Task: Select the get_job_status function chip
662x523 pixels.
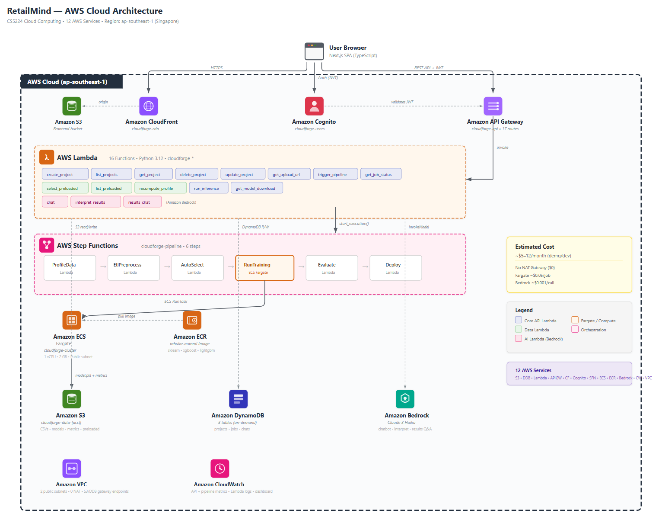Action: (x=381, y=174)
